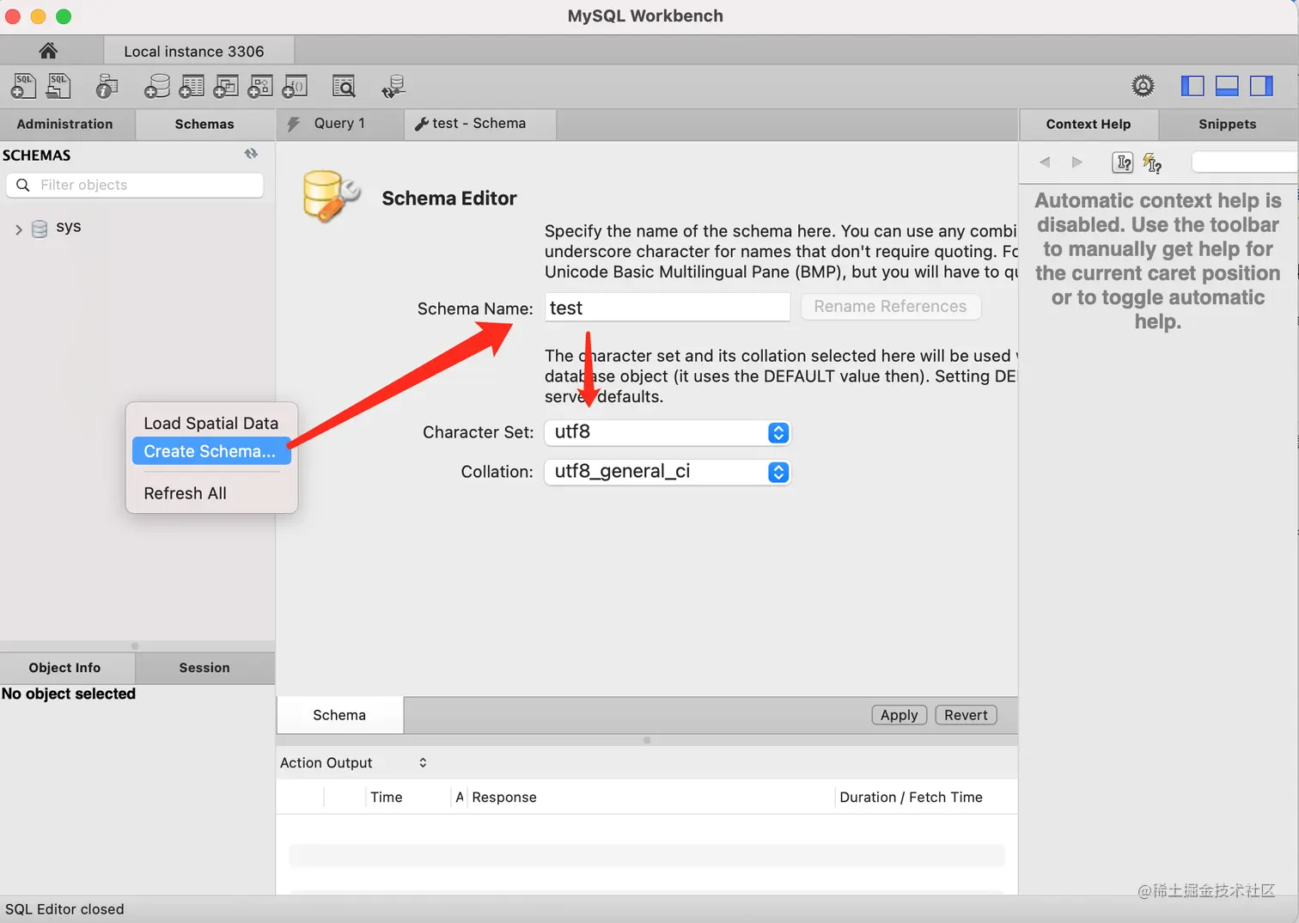Screen dimensions: 1299x923
Task: Select the bottom Schema tab
Action: [x=339, y=715]
